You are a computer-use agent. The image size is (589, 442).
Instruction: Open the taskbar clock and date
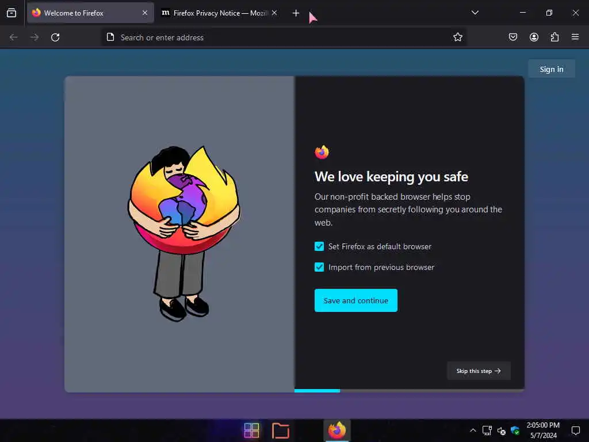[543, 430]
